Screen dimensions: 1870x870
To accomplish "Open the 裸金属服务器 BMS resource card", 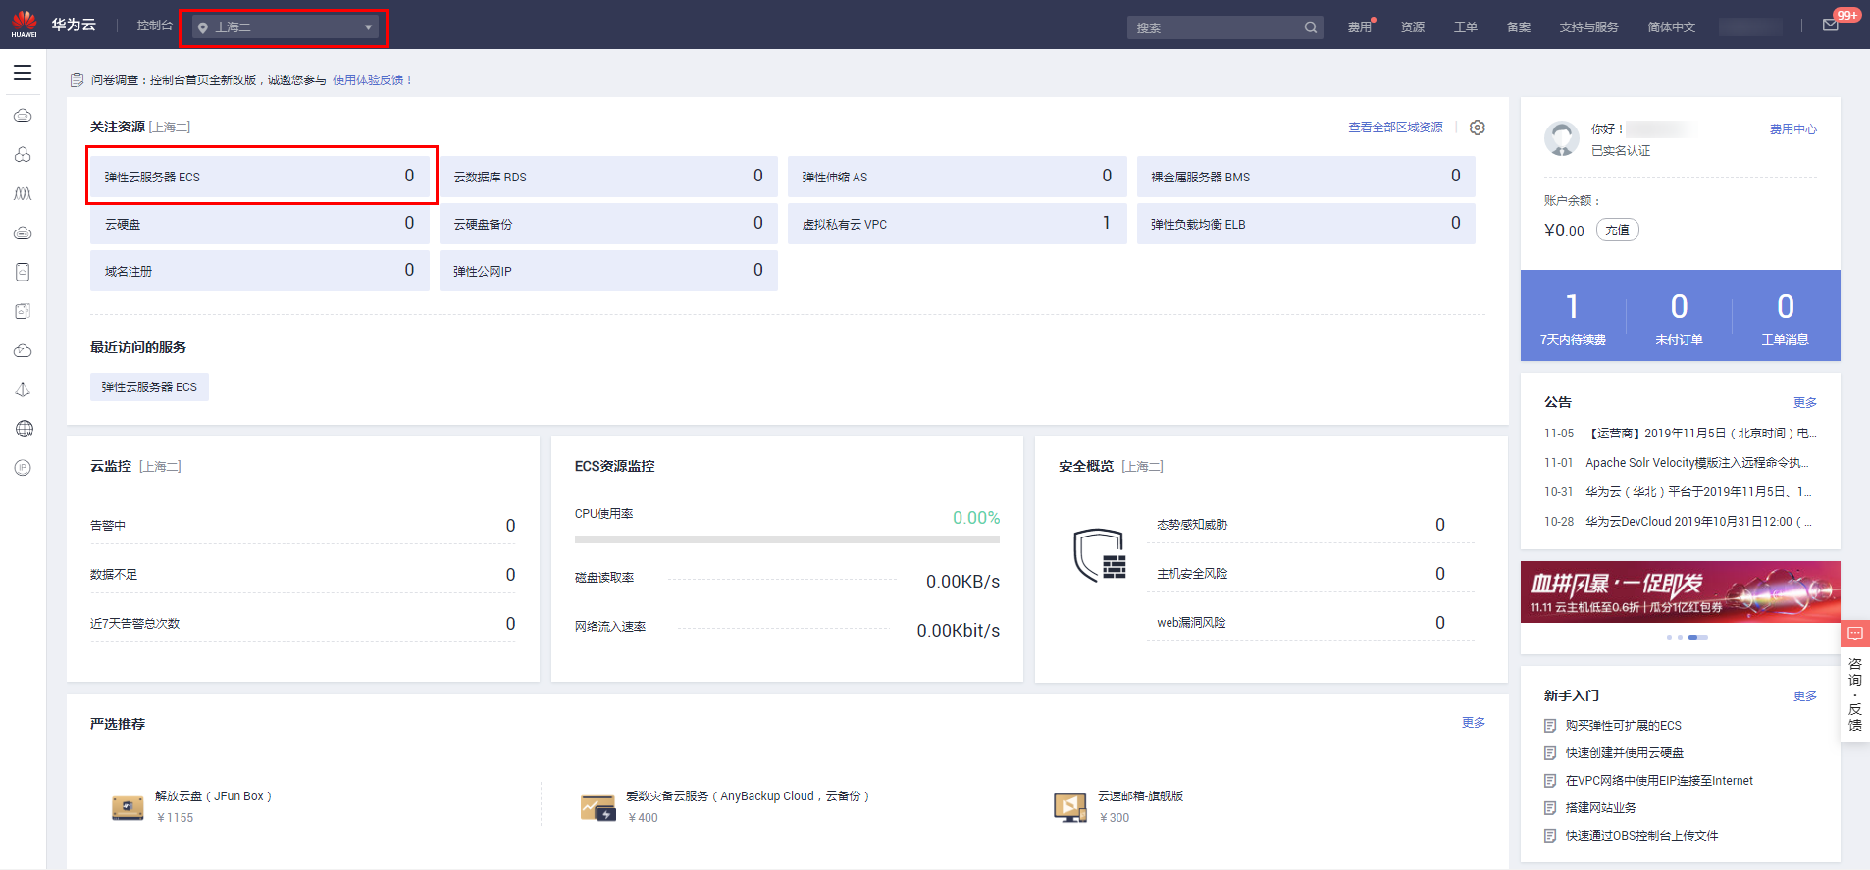I will point(1306,177).
